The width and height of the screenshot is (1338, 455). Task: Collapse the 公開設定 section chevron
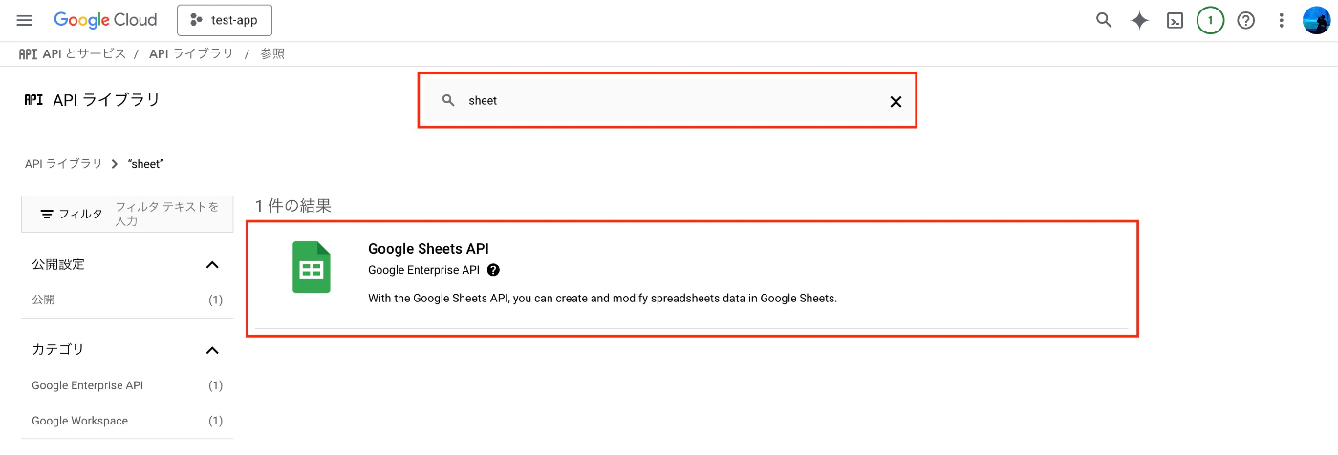(x=213, y=264)
